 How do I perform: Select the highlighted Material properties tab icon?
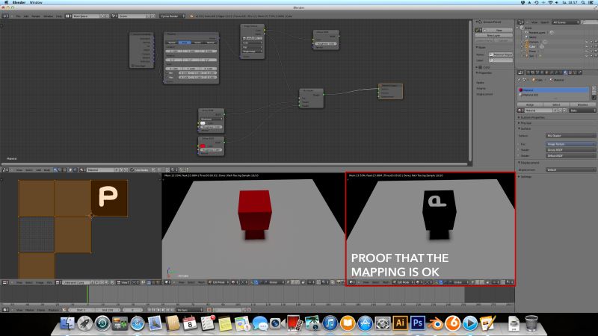[566, 72]
